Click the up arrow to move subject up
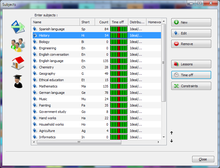This screenshot has height=168, width=220. (x=172, y=133)
